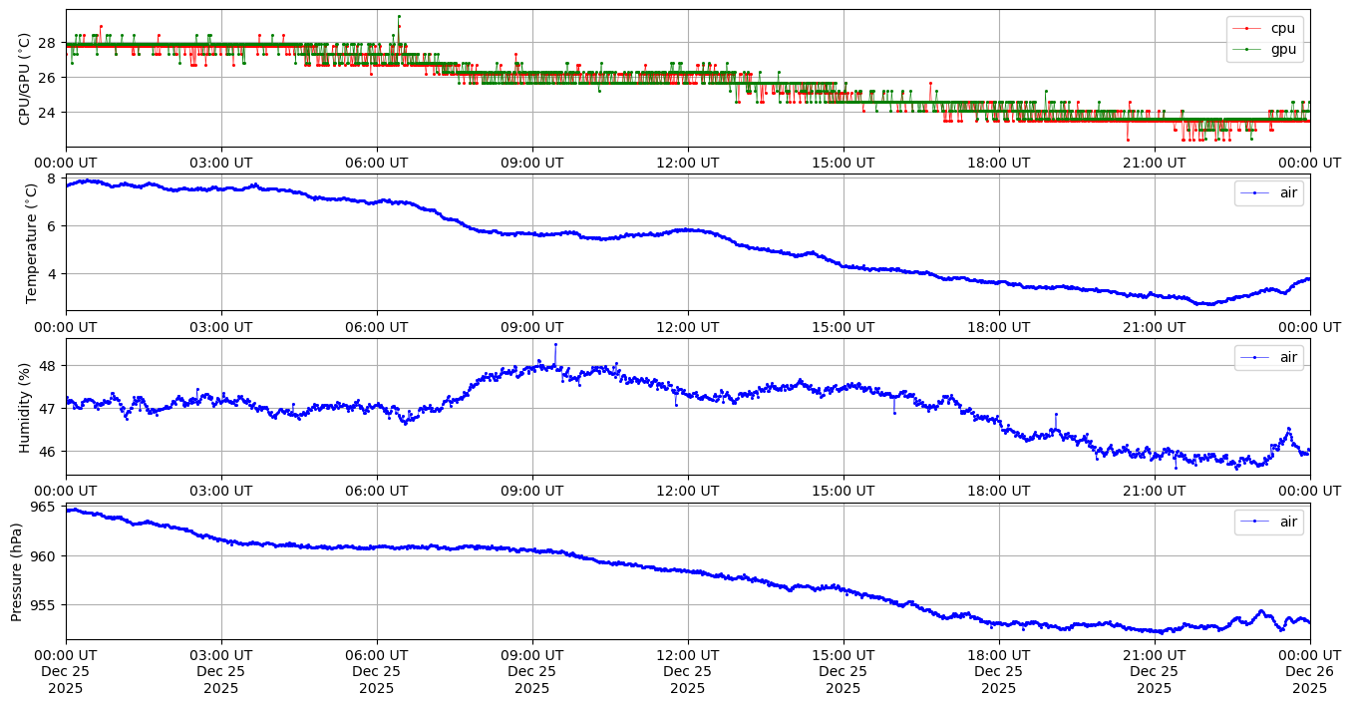Click the 12:00 UT Dec 25 bottom tick label
The height and width of the screenshot is (705, 1351).
(x=688, y=672)
